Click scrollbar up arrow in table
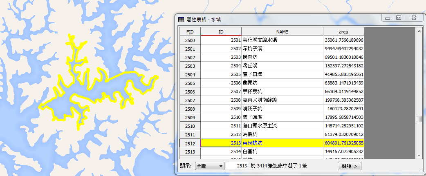The width and height of the screenshot is (426, 176). point(418,31)
